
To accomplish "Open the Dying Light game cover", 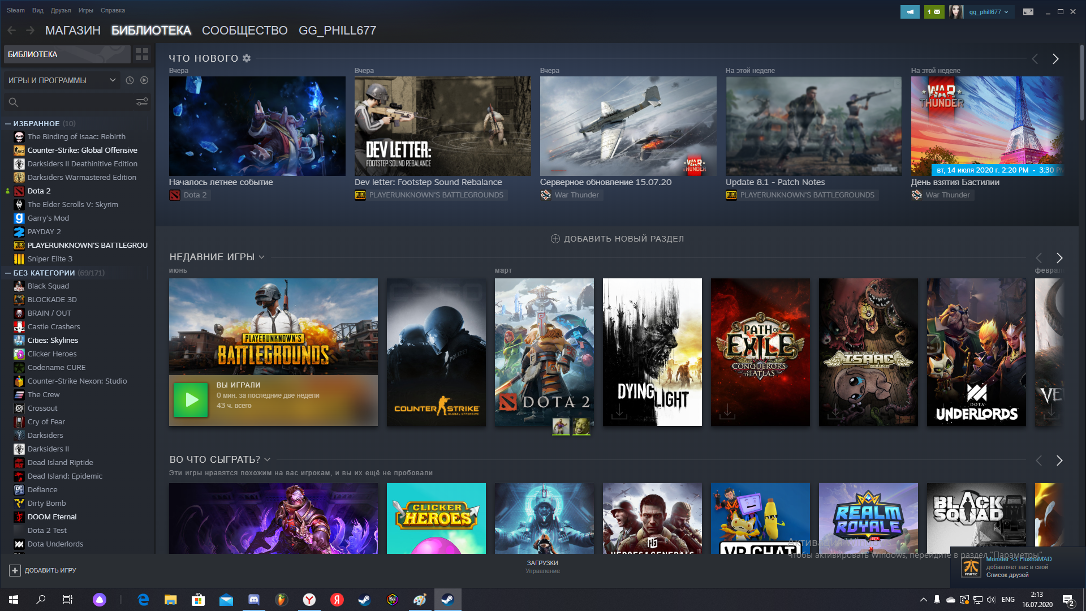I will coord(652,352).
